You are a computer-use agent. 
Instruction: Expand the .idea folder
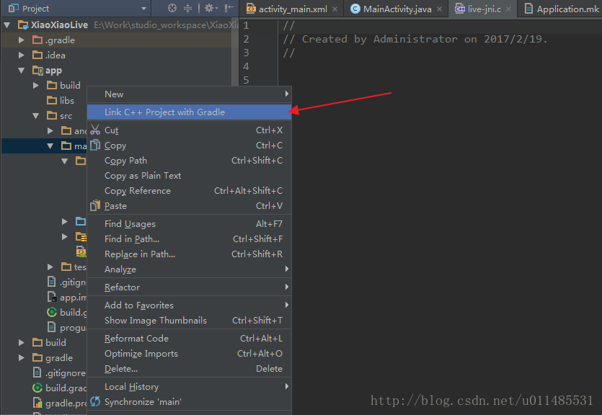coord(22,55)
